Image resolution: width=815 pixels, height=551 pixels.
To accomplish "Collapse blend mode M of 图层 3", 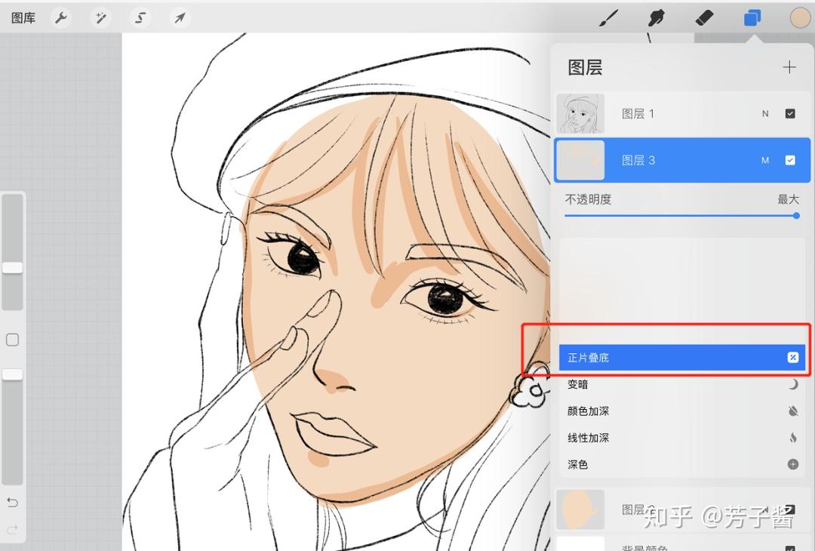I will click(765, 160).
